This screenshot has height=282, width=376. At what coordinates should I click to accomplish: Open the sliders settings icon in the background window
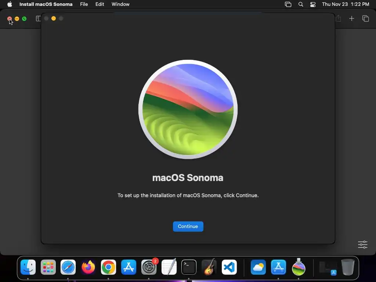coord(362,245)
